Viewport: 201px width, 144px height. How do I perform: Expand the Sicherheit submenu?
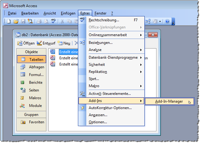click(x=111, y=65)
